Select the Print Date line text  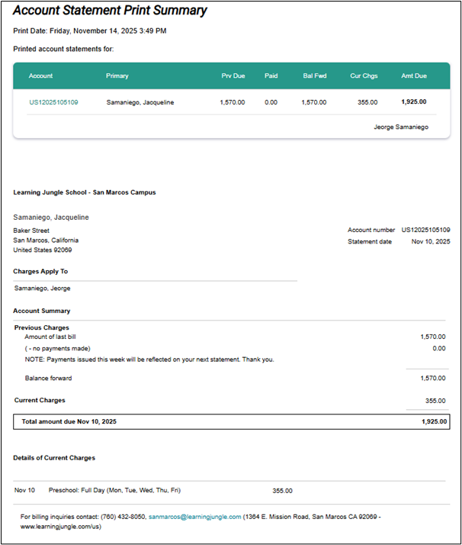pyautogui.click(x=90, y=31)
